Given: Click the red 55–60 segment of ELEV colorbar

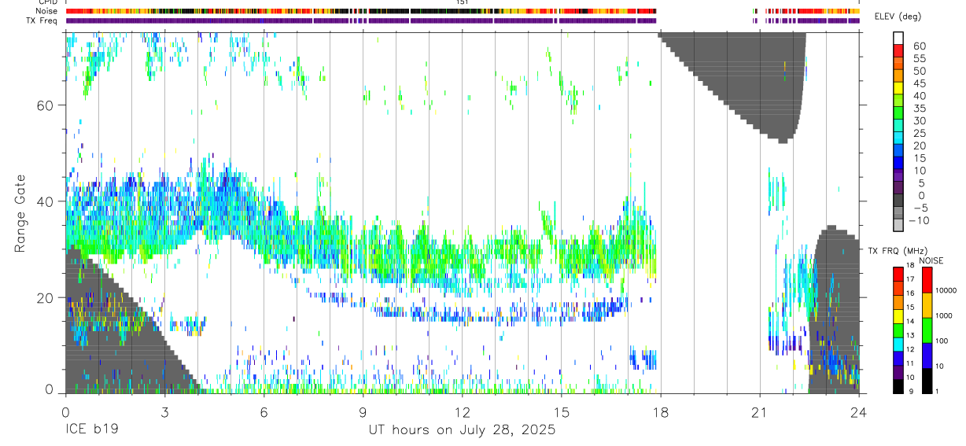Looking at the screenshot, I should pyautogui.click(x=898, y=50).
